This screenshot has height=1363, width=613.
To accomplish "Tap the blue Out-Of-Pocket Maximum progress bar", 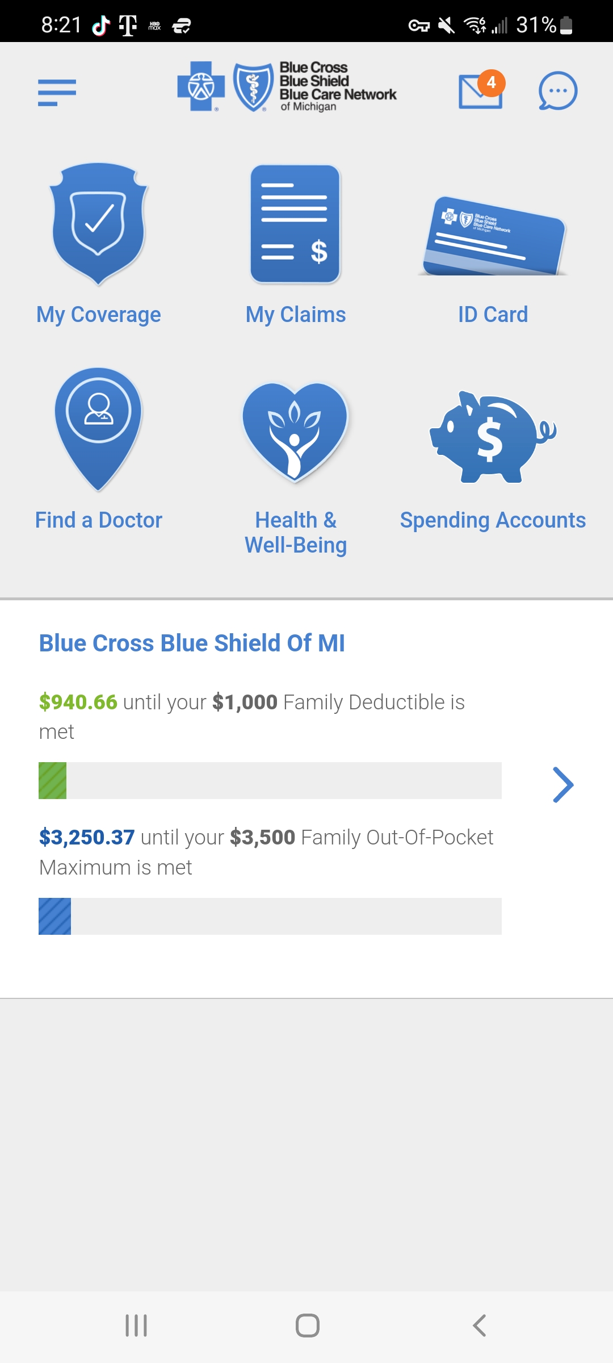I will coord(270,916).
